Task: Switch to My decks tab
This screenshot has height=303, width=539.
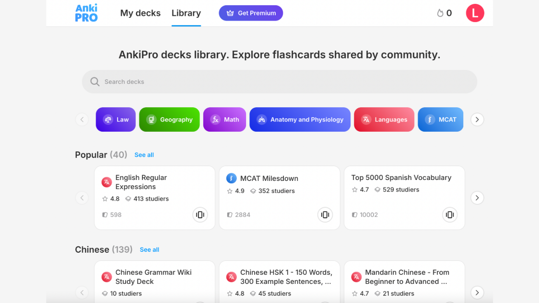Action: (x=140, y=13)
